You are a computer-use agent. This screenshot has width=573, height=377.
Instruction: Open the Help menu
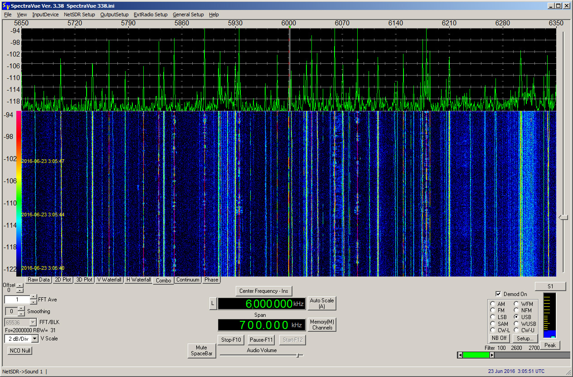pyautogui.click(x=214, y=14)
